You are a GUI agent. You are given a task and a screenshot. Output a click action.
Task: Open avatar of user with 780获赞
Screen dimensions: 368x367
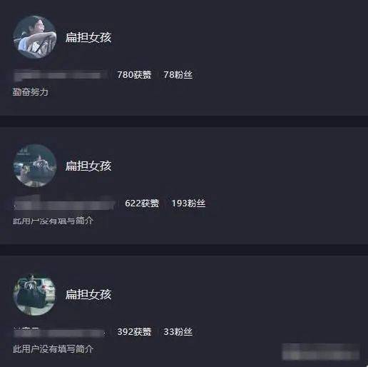click(35, 37)
